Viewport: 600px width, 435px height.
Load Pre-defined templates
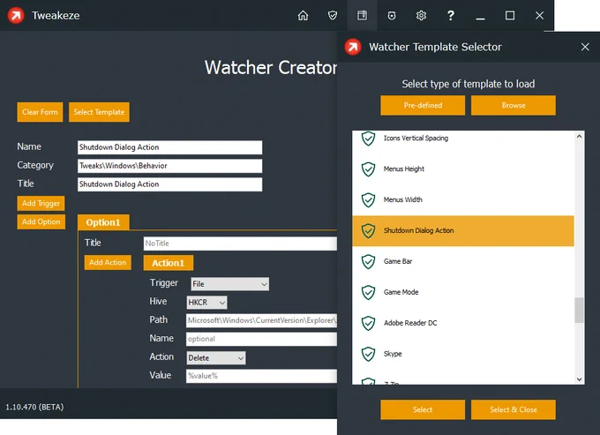click(x=423, y=105)
